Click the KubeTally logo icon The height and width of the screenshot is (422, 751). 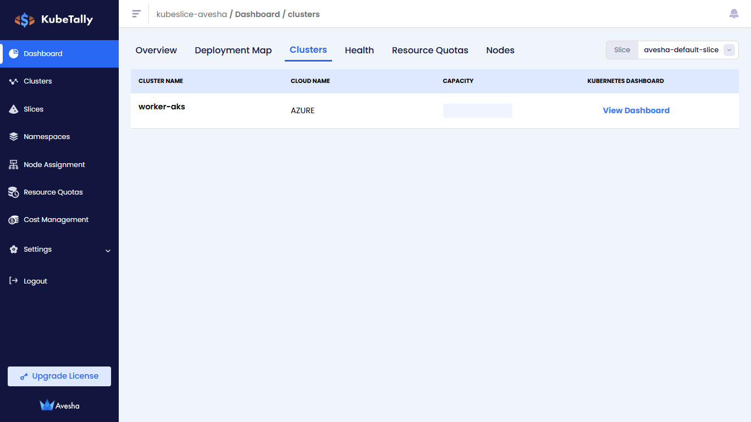(x=25, y=20)
